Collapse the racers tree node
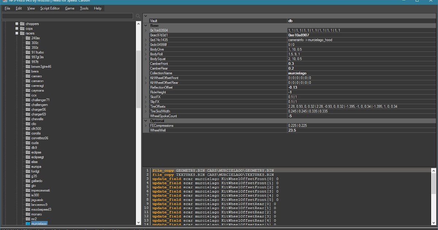 coord(17,33)
